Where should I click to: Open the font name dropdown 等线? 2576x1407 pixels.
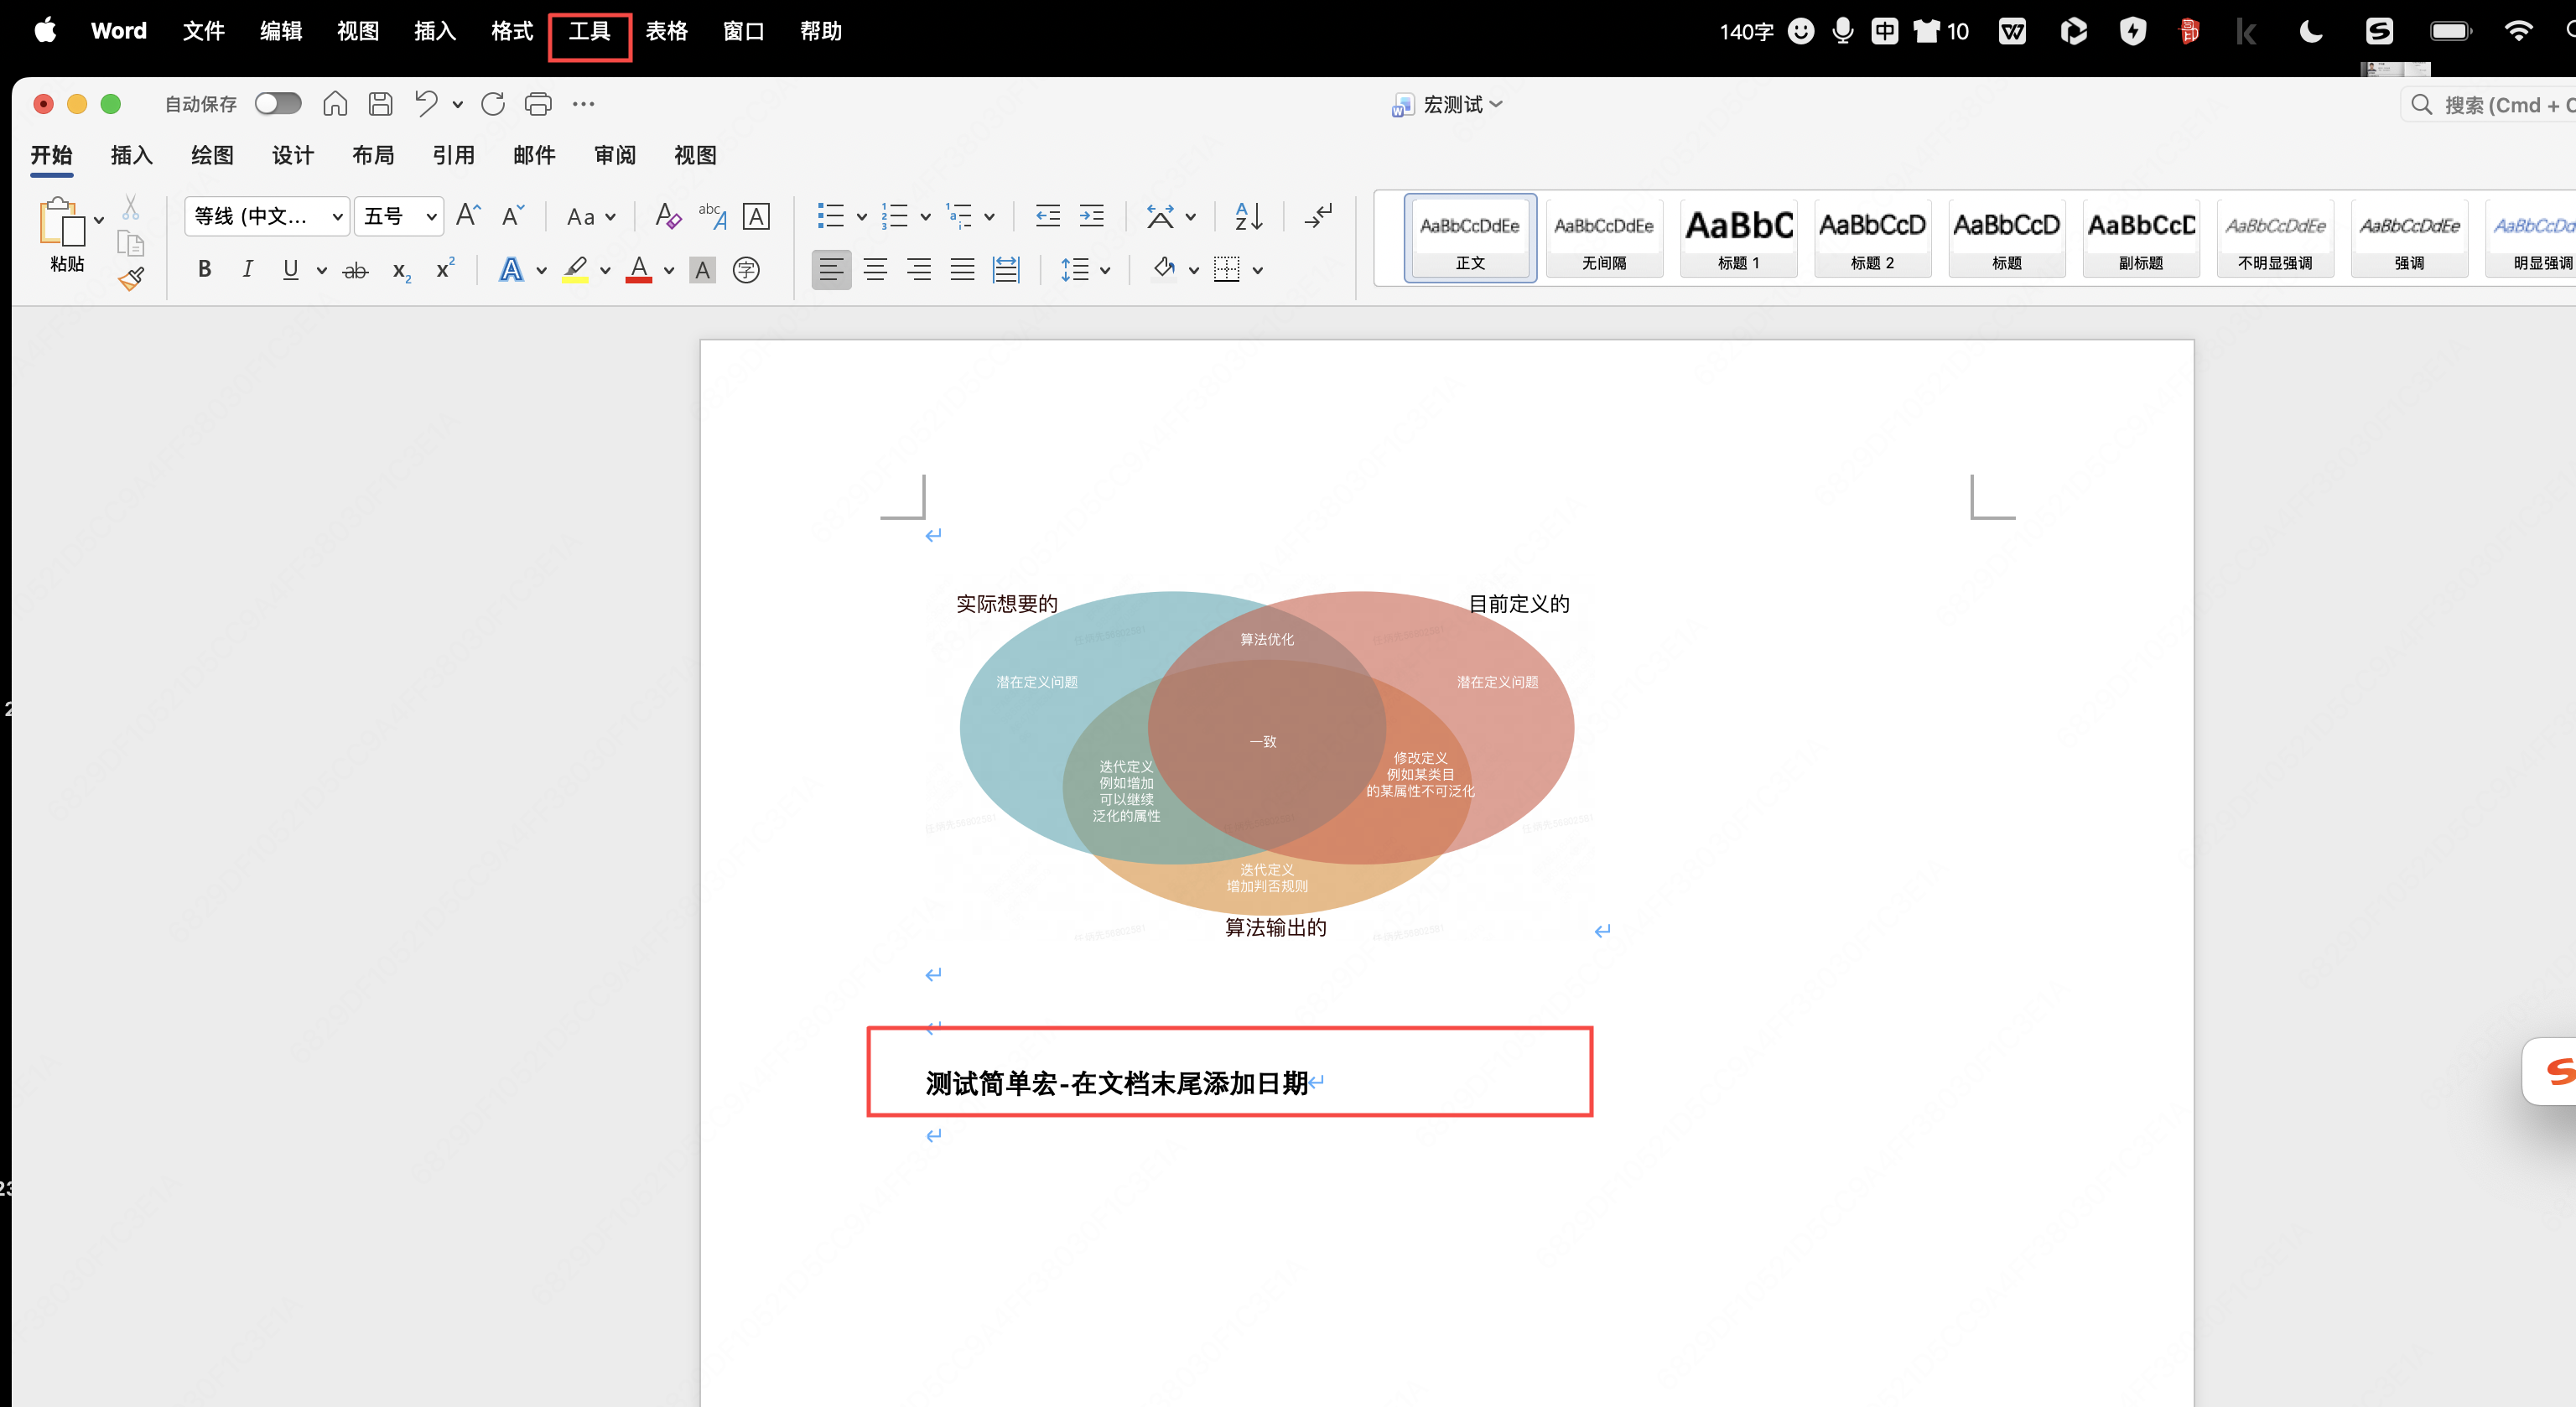(266, 216)
